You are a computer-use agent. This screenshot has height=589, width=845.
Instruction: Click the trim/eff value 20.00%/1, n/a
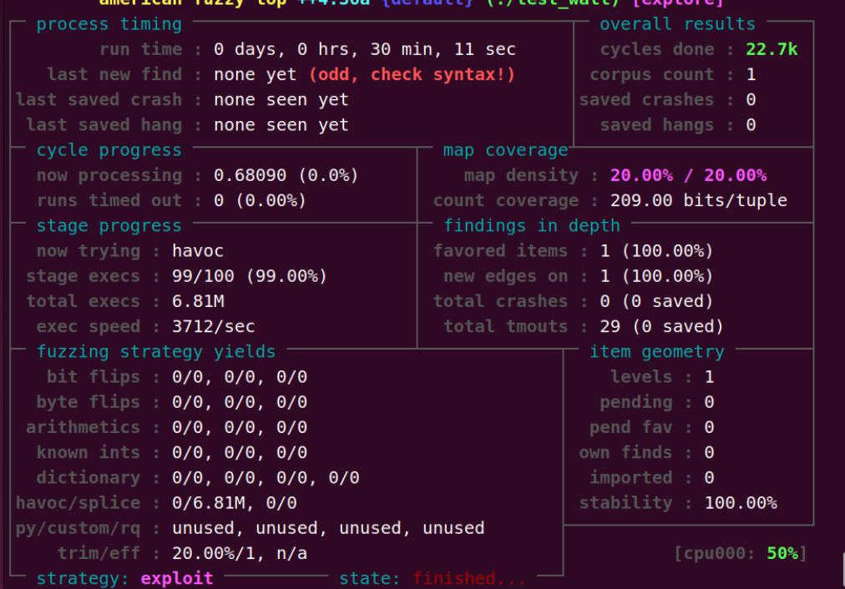[240, 553]
